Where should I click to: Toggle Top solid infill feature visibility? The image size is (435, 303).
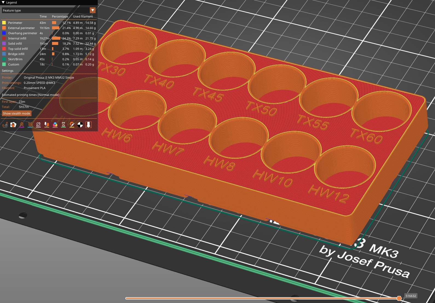[x=49, y=49]
